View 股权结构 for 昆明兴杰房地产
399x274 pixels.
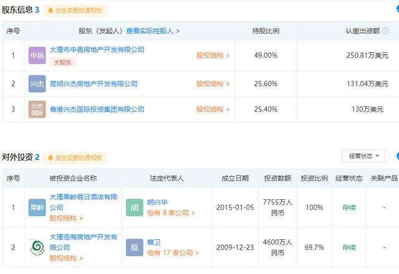tap(213, 83)
